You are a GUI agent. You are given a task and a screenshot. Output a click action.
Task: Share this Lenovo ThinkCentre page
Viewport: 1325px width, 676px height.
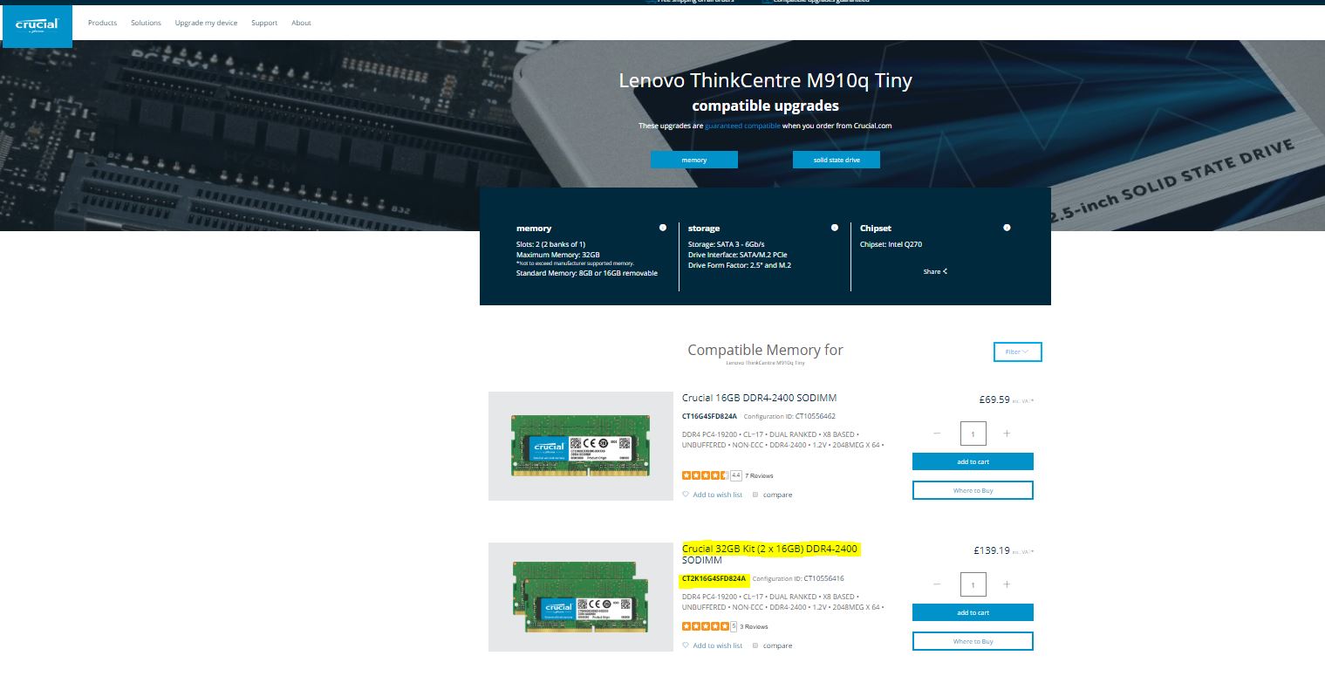tap(935, 271)
